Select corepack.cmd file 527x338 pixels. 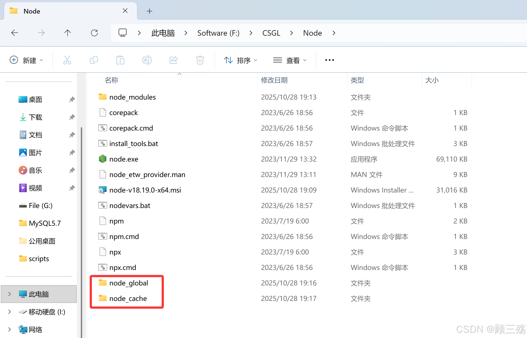[131, 128]
